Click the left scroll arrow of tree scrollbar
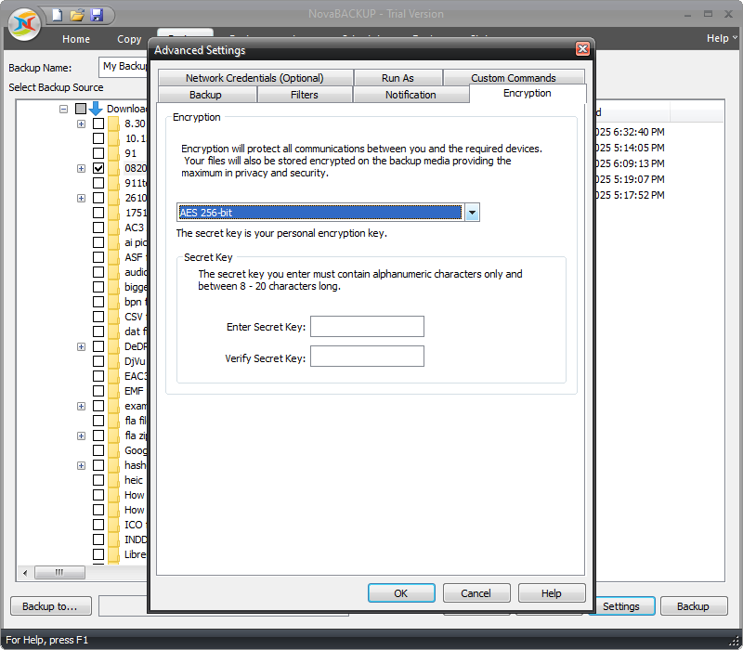This screenshot has height=650, width=743. click(x=25, y=572)
